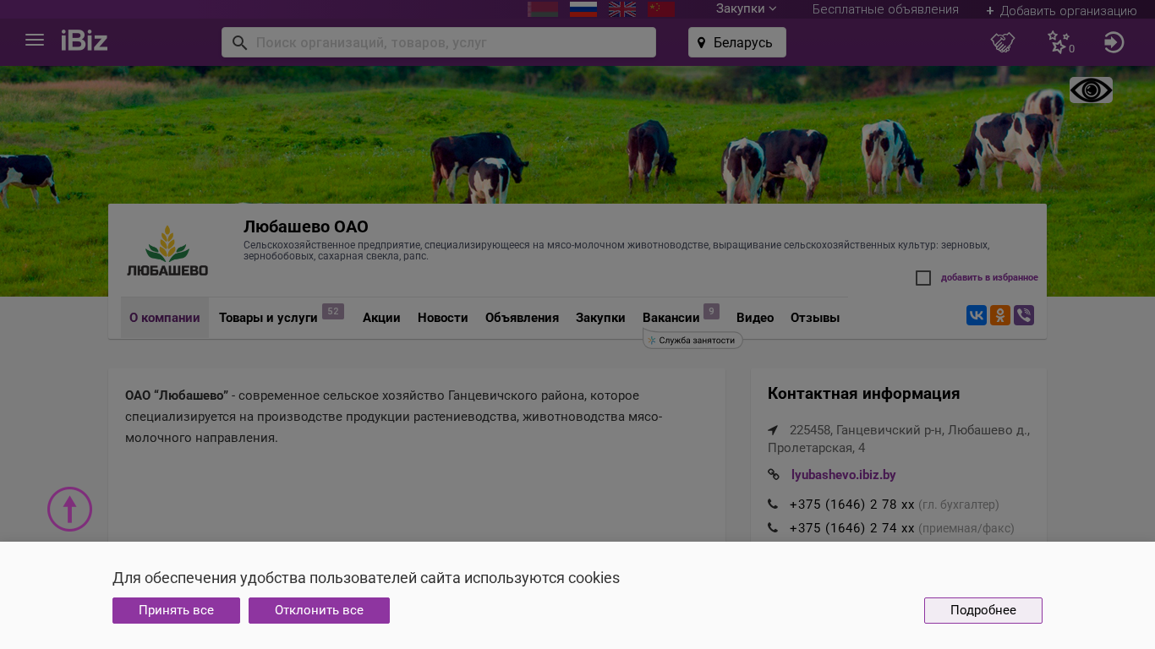
Task: Select the О компании tab
Action: pos(165,318)
